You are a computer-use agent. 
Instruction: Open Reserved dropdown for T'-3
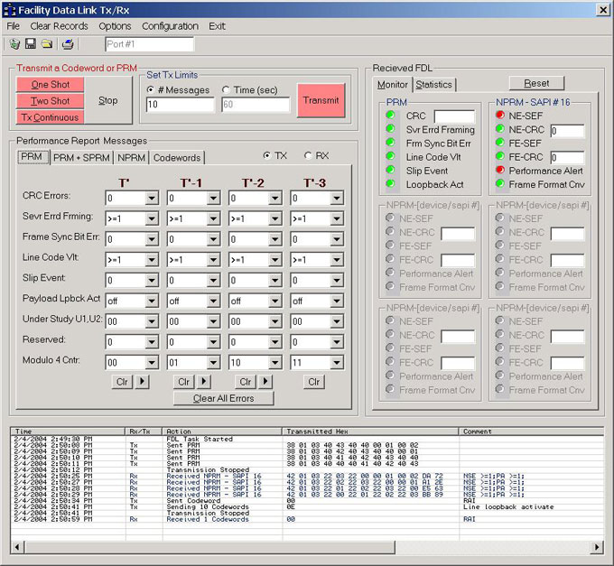tap(337, 342)
